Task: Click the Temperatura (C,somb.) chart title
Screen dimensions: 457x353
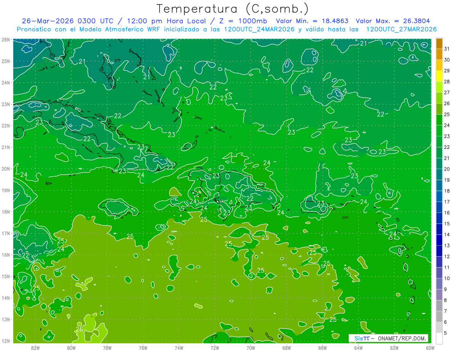Action: pos(233,9)
